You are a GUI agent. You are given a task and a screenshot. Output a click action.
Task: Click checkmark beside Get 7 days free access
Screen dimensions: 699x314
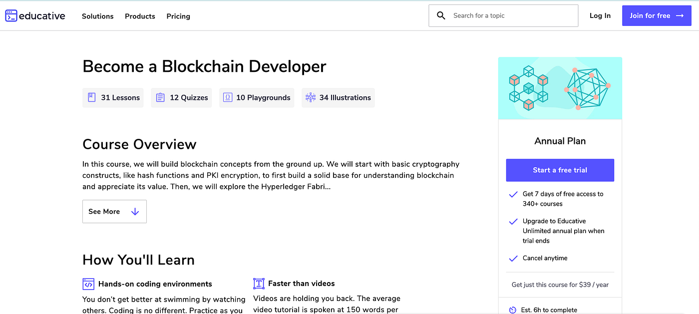click(x=513, y=194)
